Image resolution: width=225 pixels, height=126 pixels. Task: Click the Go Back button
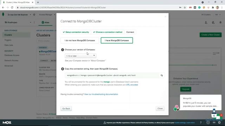pyautogui.click(x=66, y=108)
